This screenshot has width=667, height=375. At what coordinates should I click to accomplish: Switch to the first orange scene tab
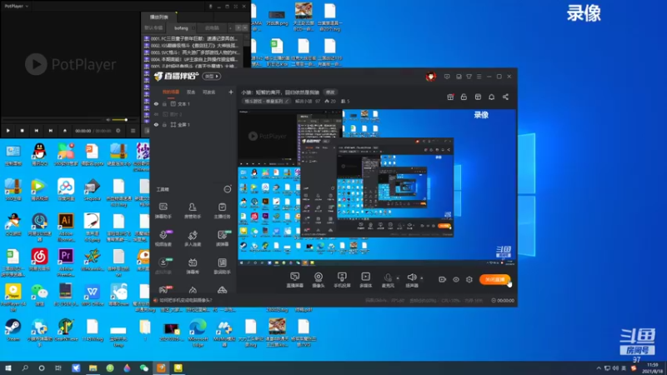171,92
